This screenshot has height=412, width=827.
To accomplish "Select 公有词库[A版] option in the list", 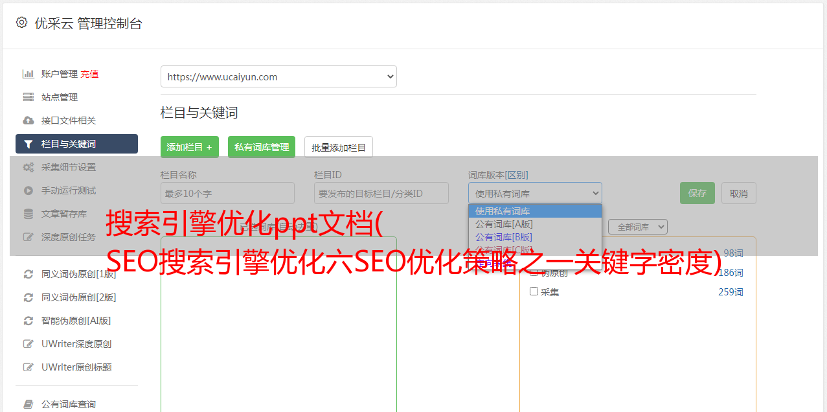I will [x=535, y=224].
